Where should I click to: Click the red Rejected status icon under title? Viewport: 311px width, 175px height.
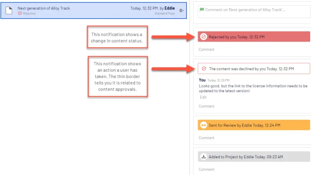tap(20, 13)
